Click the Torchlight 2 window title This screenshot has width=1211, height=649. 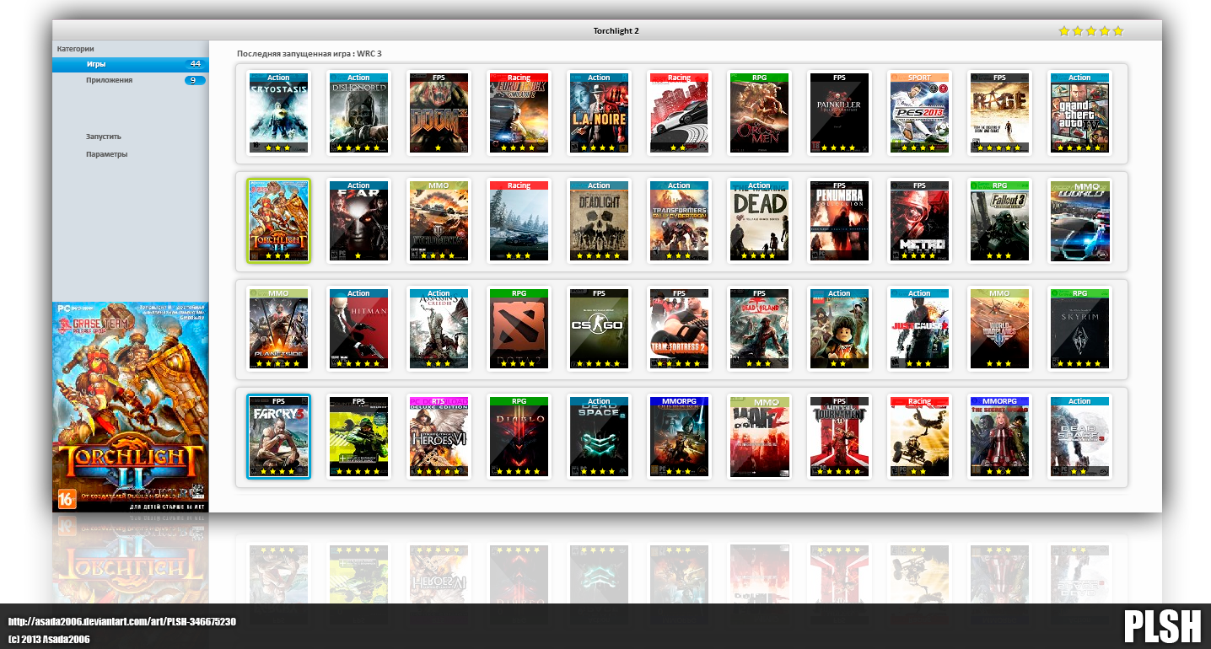click(616, 30)
